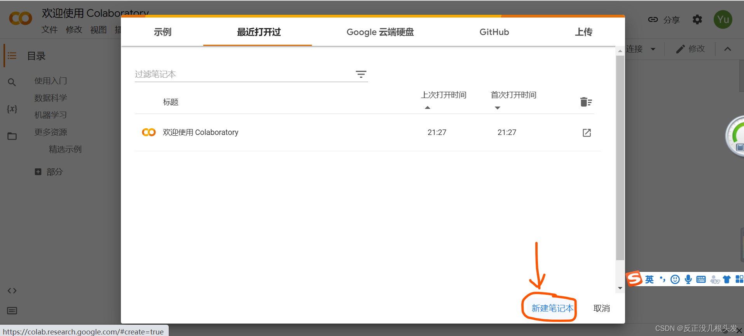Open the 视图 menu

click(x=98, y=30)
